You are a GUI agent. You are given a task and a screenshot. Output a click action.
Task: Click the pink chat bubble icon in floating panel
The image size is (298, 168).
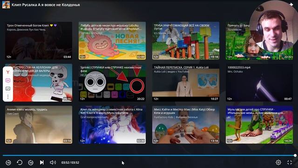pyautogui.click(x=8, y=81)
